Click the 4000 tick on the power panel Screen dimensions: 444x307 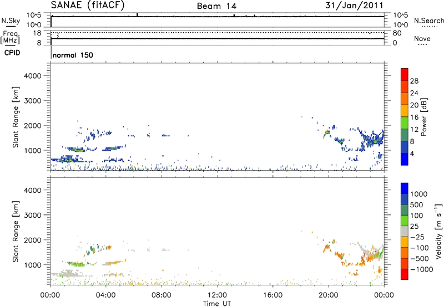point(32,76)
